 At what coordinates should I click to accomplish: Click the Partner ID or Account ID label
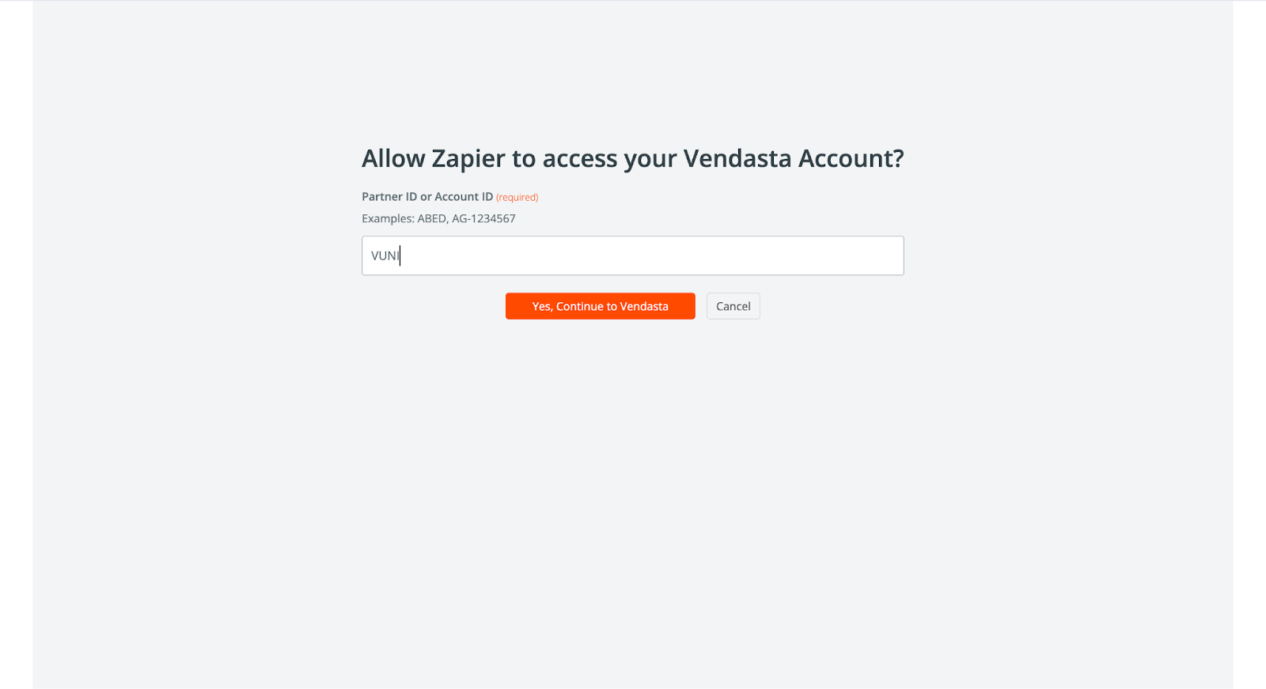(427, 196)
